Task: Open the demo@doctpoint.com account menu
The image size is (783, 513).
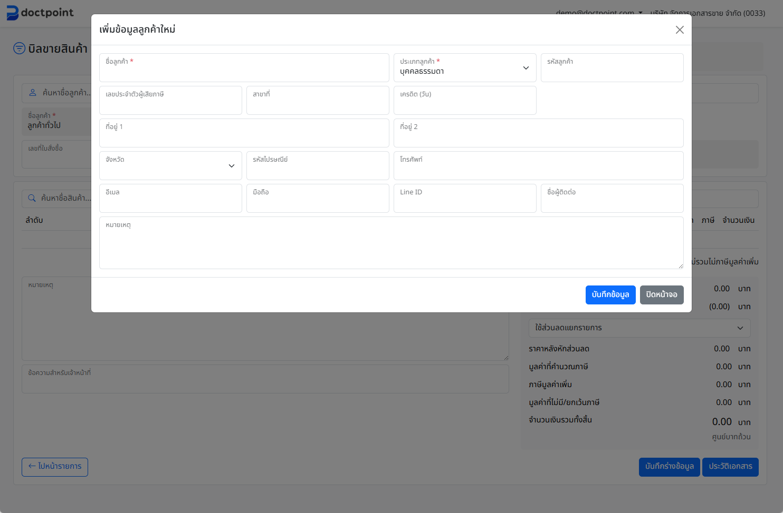Action: click(x=598, y=13)
